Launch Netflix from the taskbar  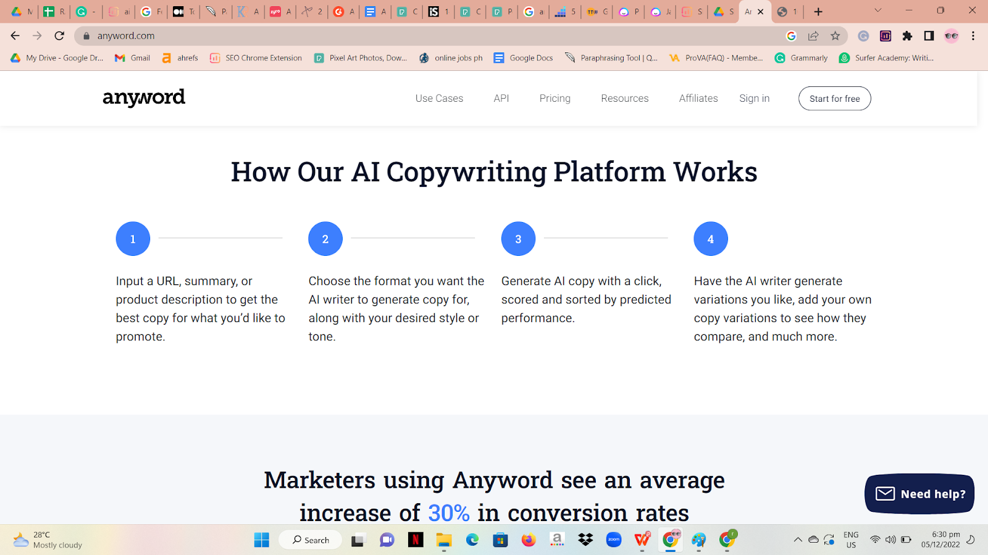coord(416,540)
